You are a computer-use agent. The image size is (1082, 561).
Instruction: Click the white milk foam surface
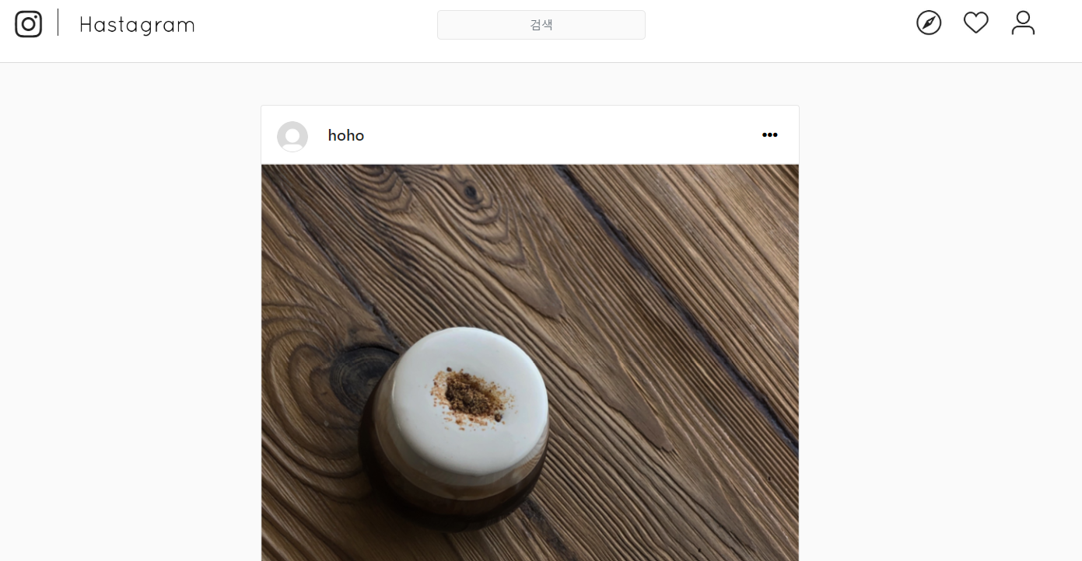click(471, 400)
